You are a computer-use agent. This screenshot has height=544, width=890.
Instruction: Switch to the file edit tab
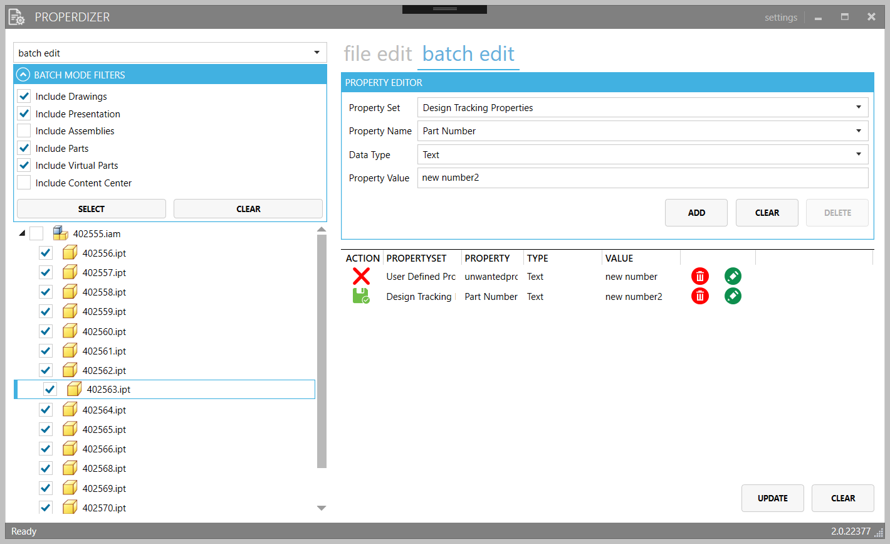pos(378,54)
